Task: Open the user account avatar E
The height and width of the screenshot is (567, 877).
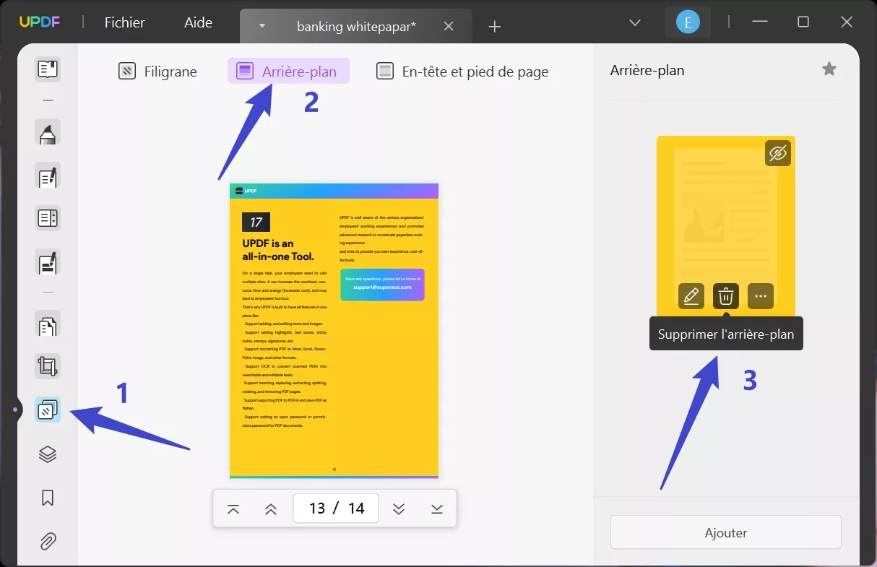Action: click(x=688, y=22)
